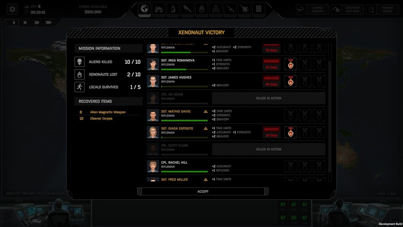
Task: Open the Stores boxes tab
Action: [x=216, y=10]
